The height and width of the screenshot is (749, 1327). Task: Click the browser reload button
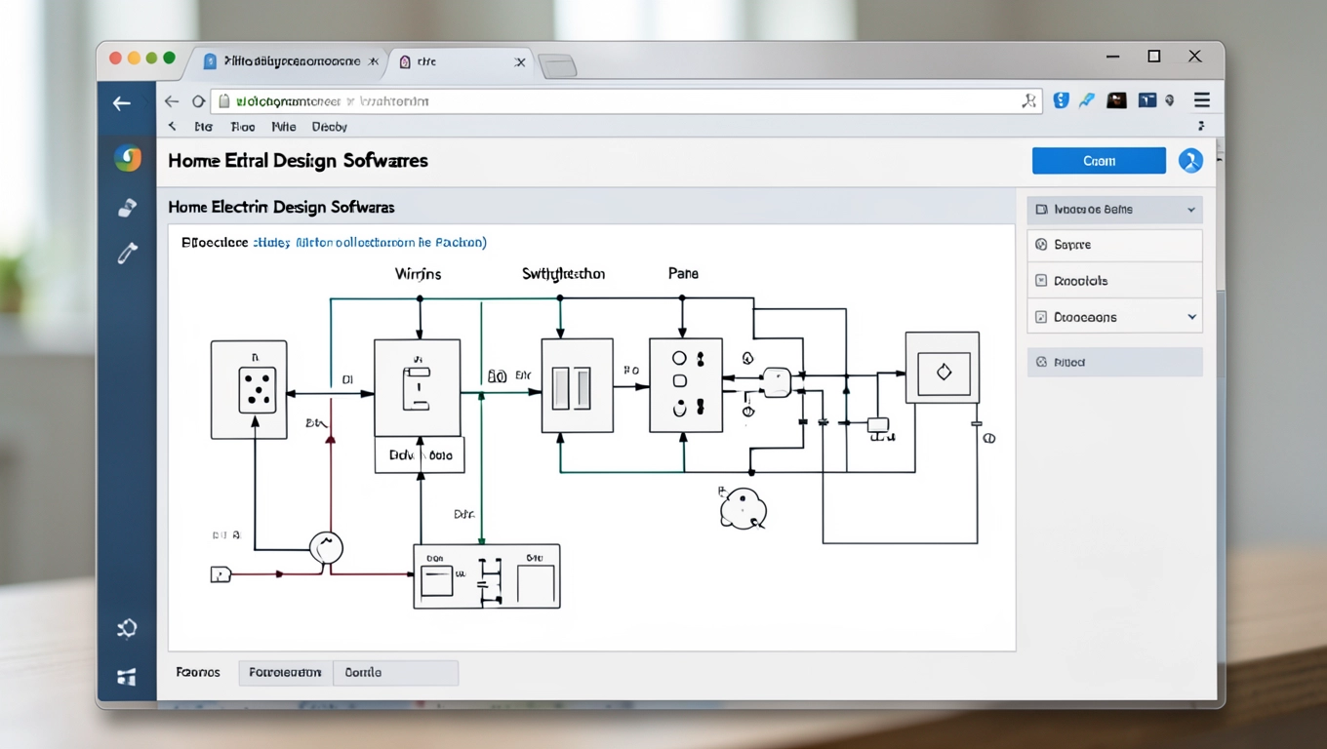[x=198, y=101]
